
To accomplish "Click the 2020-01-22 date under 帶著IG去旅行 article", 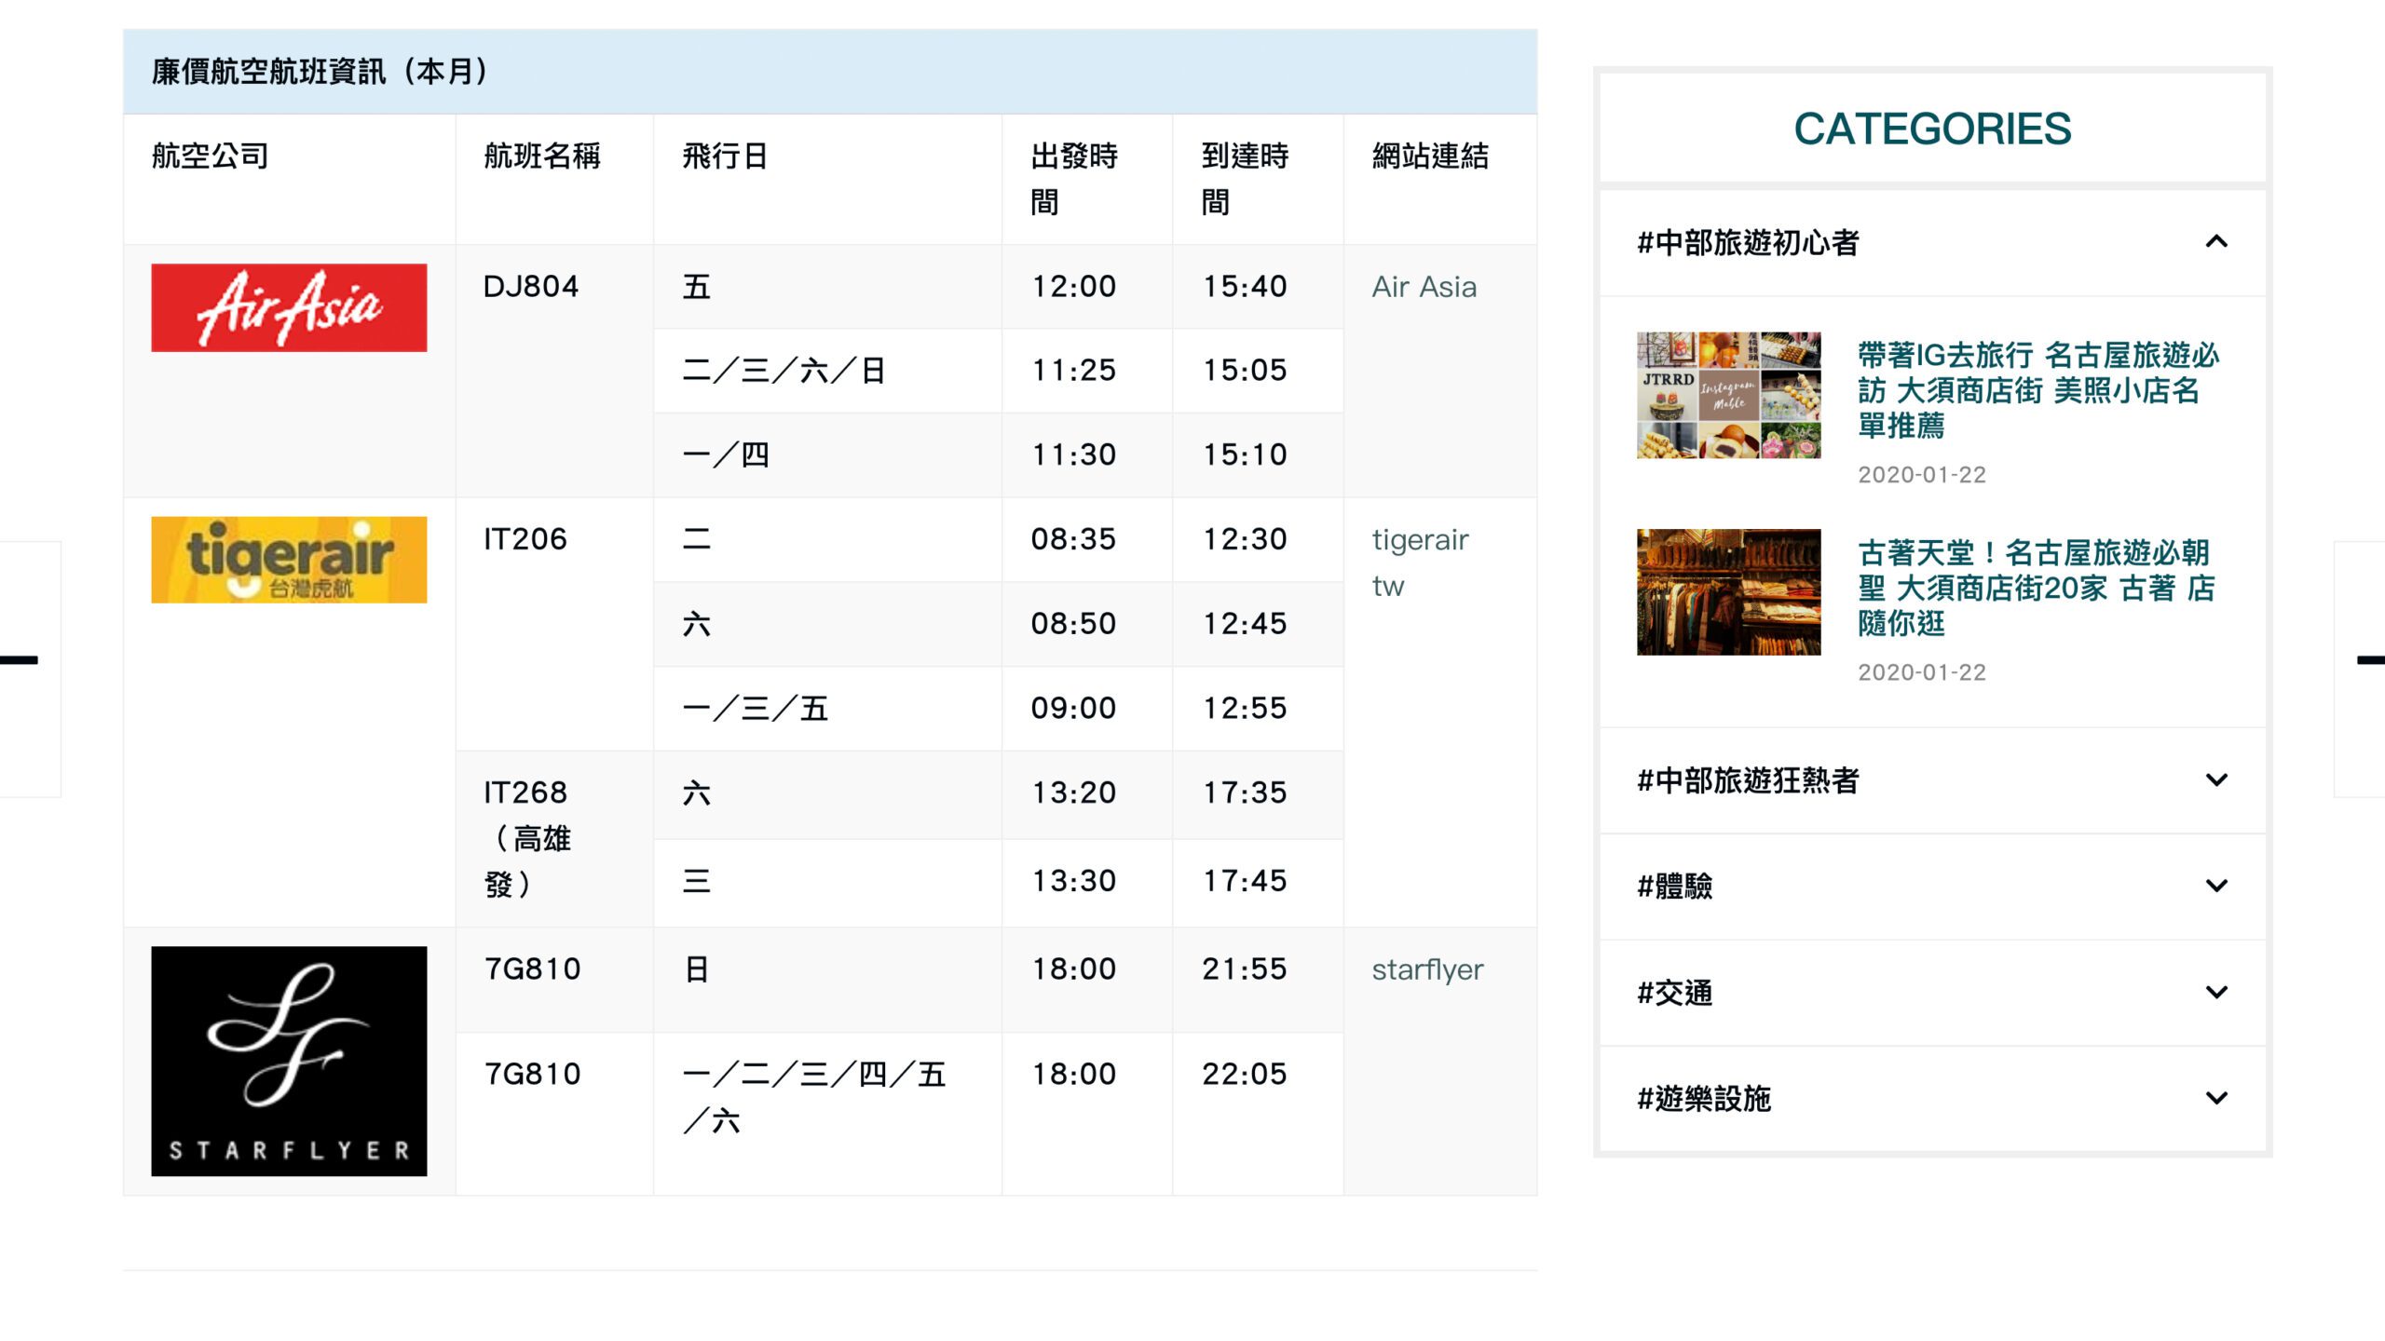I will [1921, 475].
